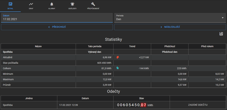227x110 pixels.
Task: Open the Perioda selector showing Den
Action: pos(170,18)
